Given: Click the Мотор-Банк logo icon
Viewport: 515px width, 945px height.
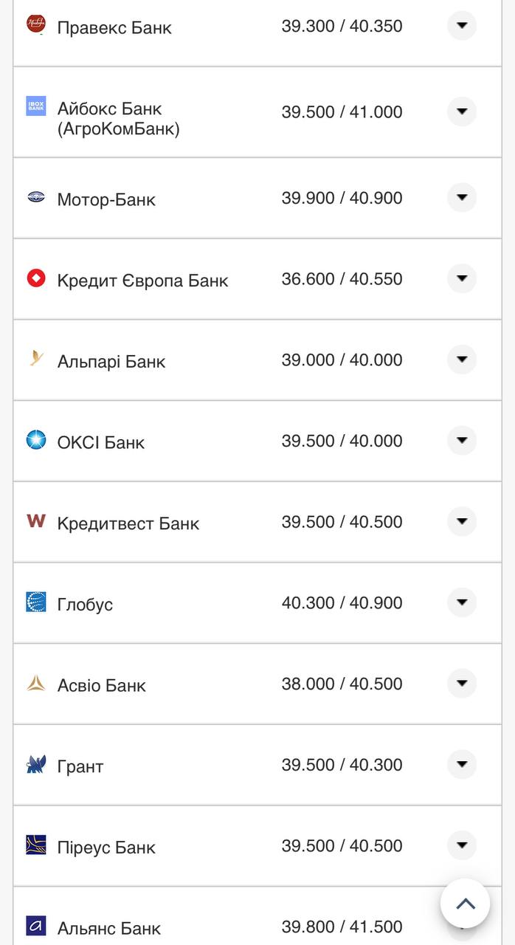Looking at the screenshot, I should (x=36, y=197).
